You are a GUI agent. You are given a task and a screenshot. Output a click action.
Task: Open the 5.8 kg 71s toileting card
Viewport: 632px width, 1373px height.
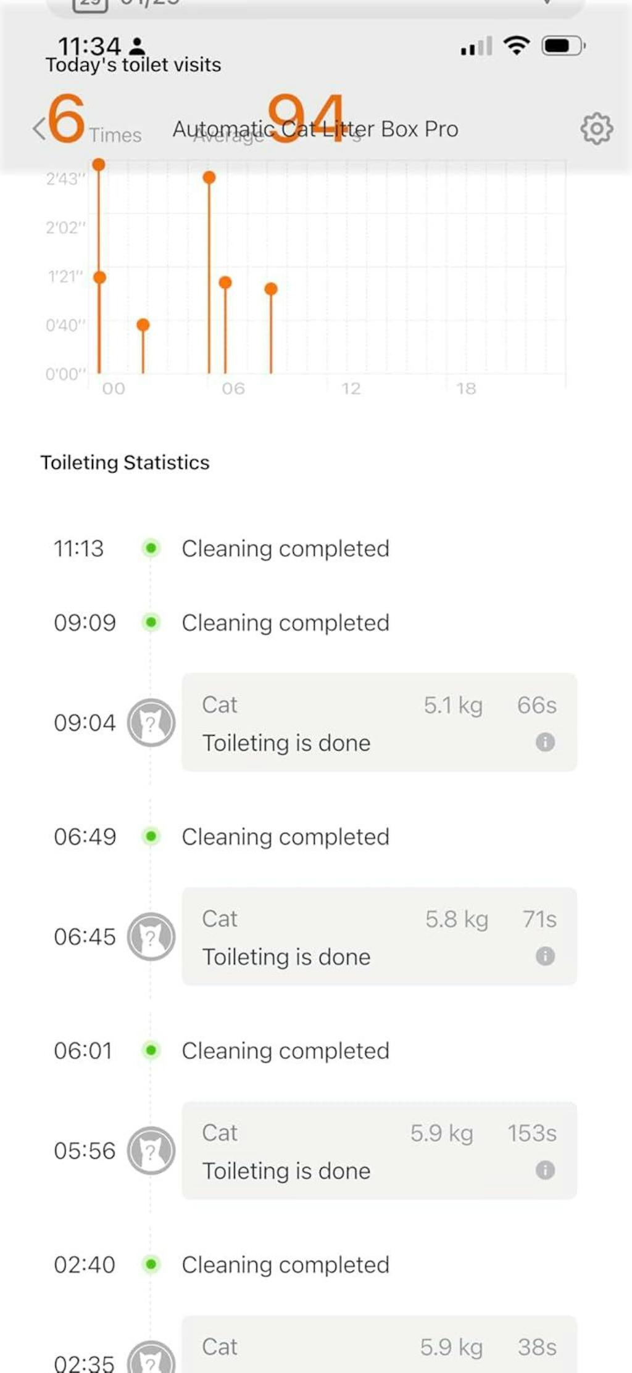379,936
